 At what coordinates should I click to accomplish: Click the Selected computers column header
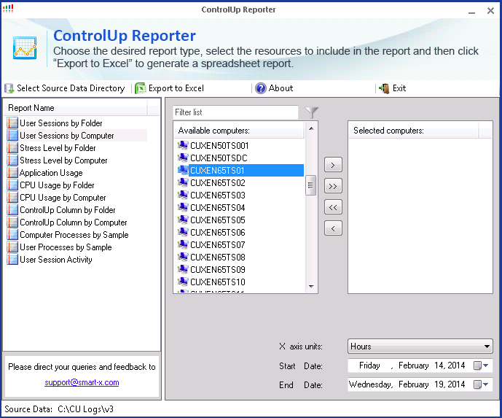413,131
